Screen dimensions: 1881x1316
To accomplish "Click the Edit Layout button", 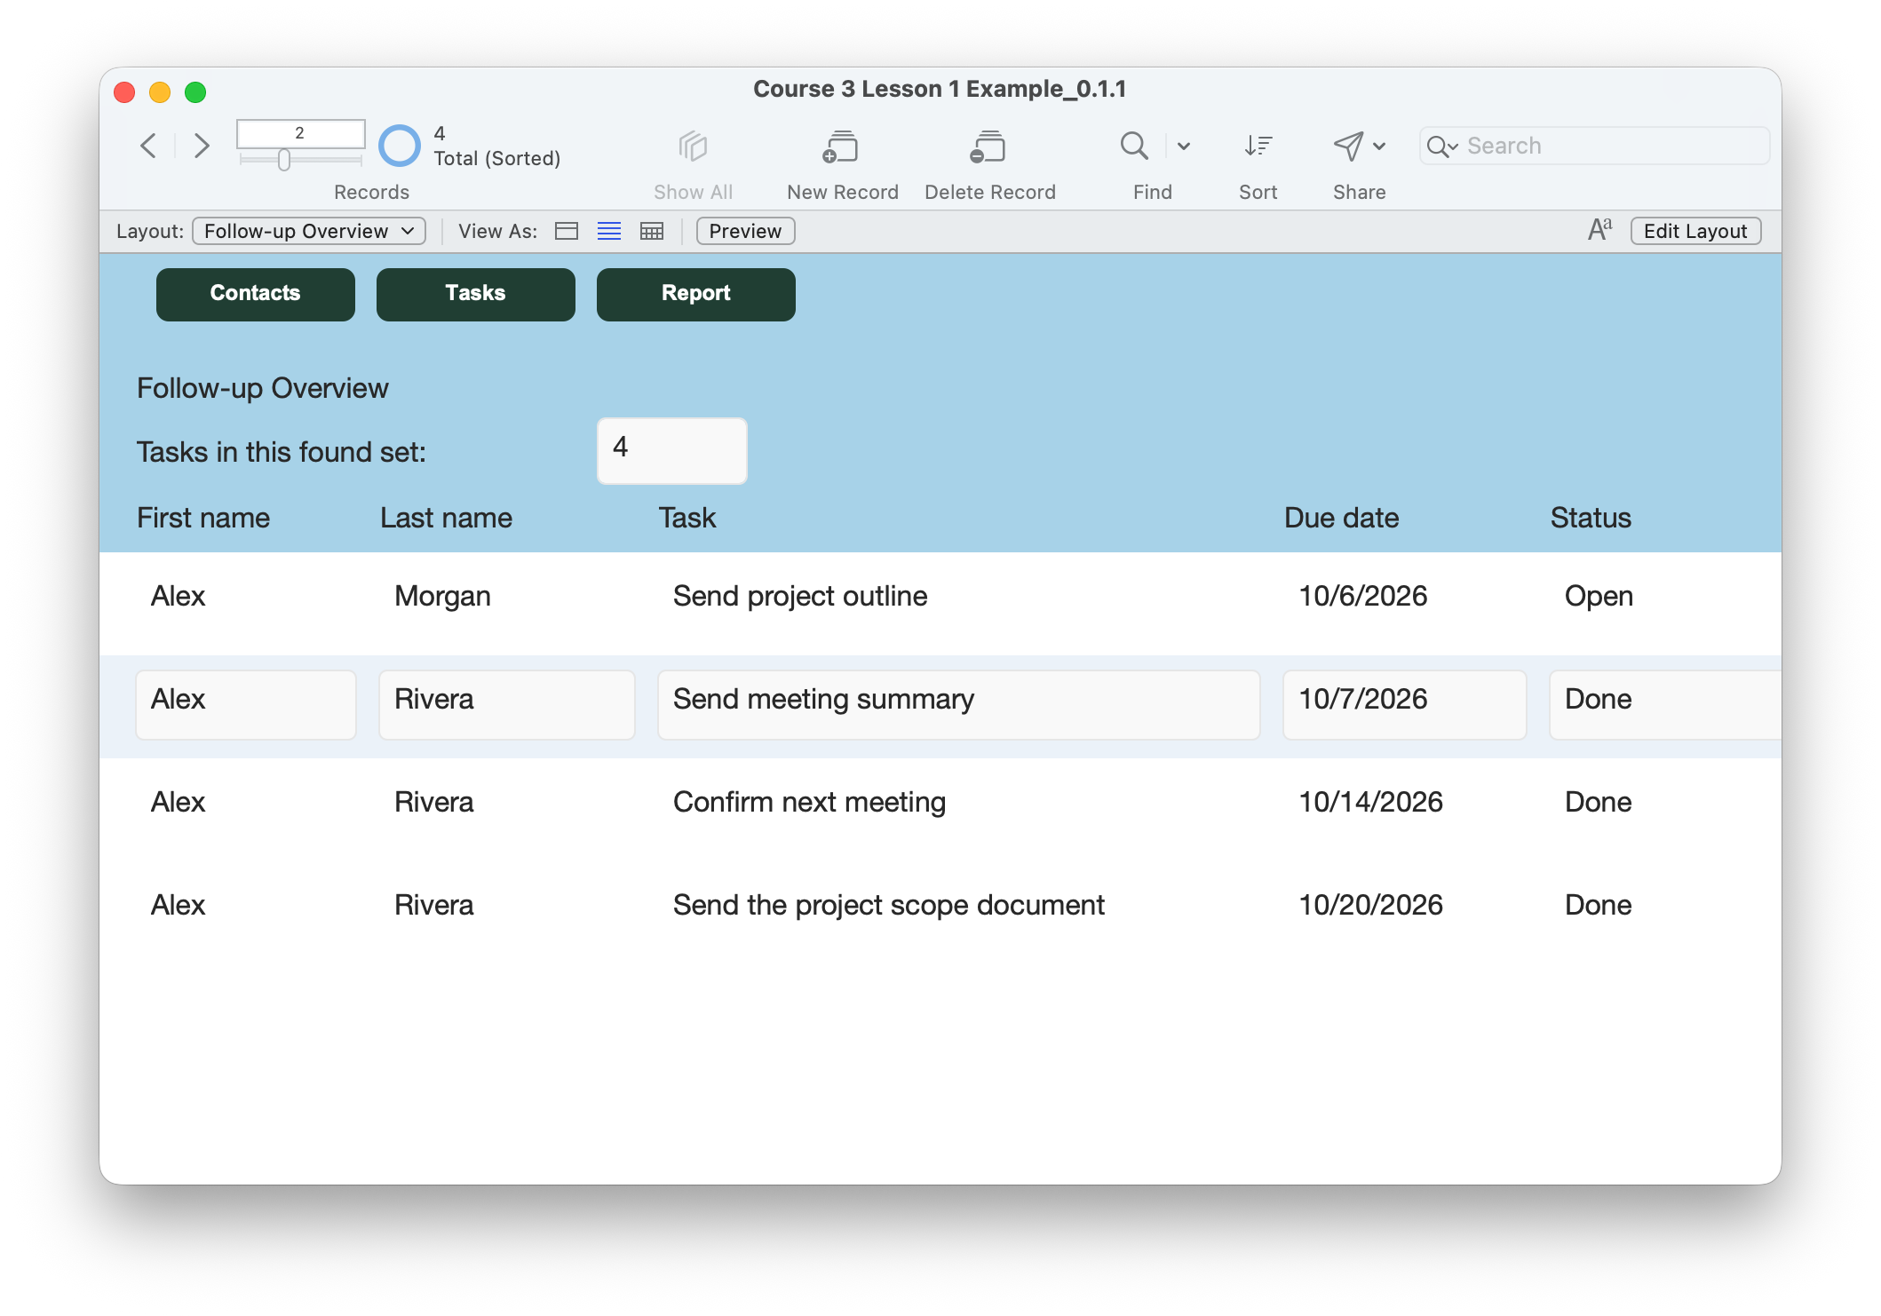I will (x=1695, y=231).
